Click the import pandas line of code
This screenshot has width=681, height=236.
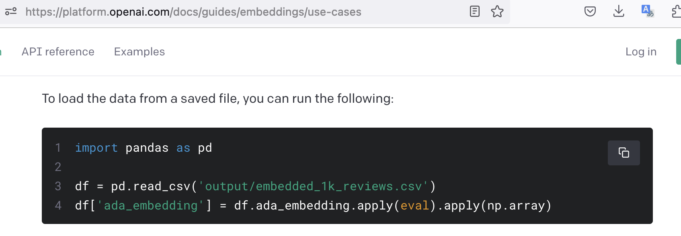tap(144, 148)
